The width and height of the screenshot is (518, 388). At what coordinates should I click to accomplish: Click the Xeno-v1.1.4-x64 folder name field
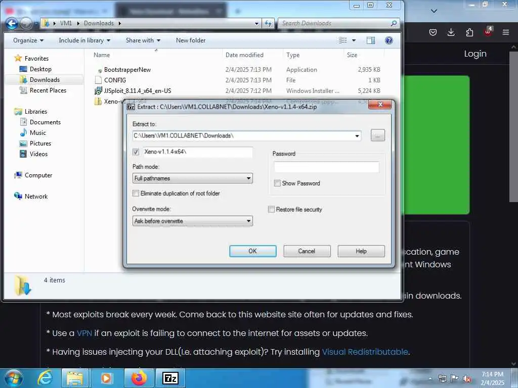click(x=198, y=152)
